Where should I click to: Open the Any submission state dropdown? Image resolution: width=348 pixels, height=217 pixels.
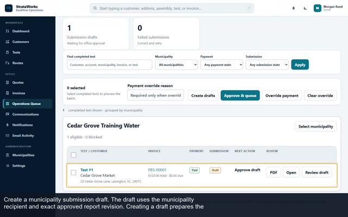pyautogui.click(x=267, y=65)
